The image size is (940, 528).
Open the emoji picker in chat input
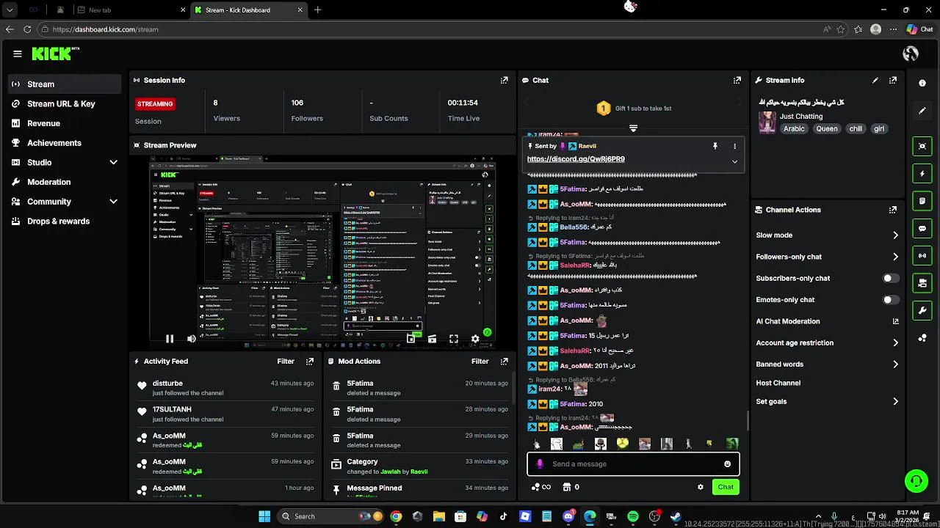click(728, 464)
